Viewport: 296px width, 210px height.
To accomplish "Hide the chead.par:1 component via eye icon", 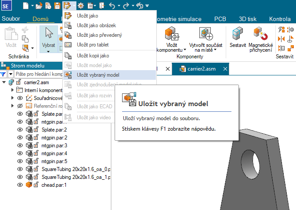I will [20, 185].
